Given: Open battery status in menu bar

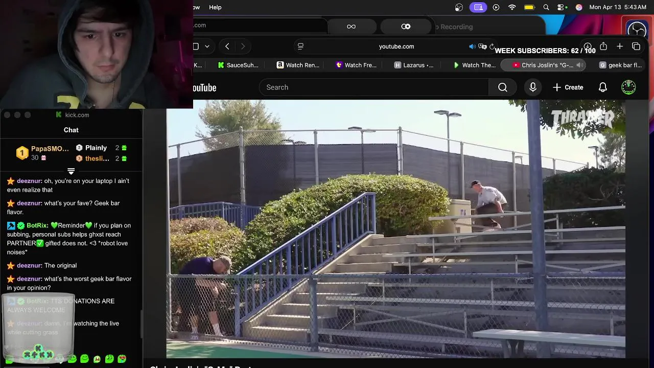Looking at the screenshot, I should pyautogui.click(x=529, y=7).
